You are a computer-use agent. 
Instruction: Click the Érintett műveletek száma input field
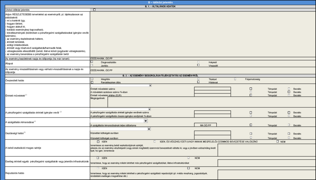pos(213,89)
